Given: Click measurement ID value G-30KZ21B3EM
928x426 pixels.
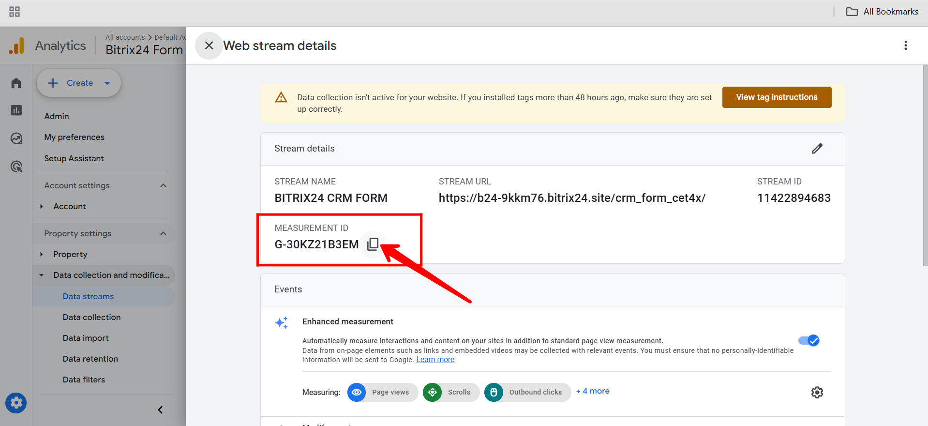Looking at the screenshot, I should tap(316, 244).
